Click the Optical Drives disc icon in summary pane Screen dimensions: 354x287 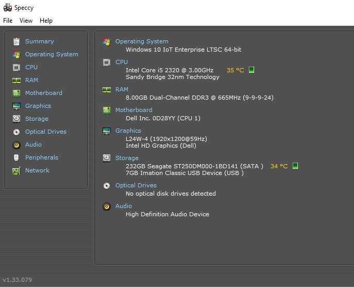click(x=107, y=186)
